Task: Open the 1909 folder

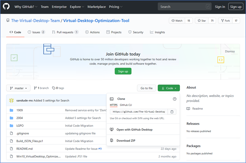Action: click(20, 110)
